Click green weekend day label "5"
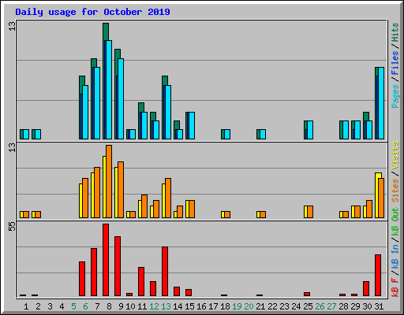 click(73, 306)
